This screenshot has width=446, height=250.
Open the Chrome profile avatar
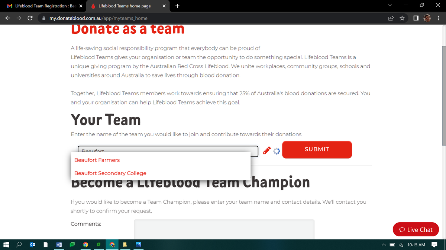427,18
